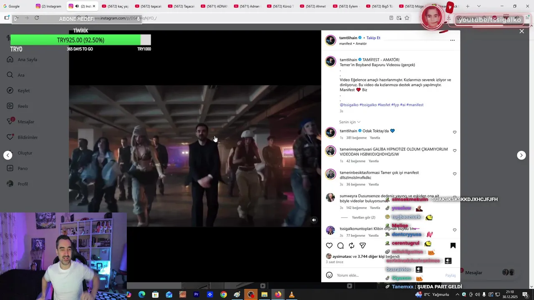Image resolution: width=534 pixels, height=300 pixels.
Task: Click "Takip Et" to follow tamtlihain
Action: (x=373, y=38)
